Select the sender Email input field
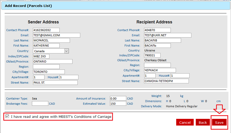 click(x=56, y=35)
